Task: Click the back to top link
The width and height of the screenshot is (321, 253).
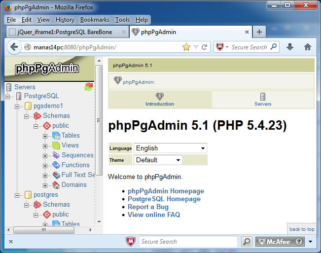Action: tap(302, 229)
